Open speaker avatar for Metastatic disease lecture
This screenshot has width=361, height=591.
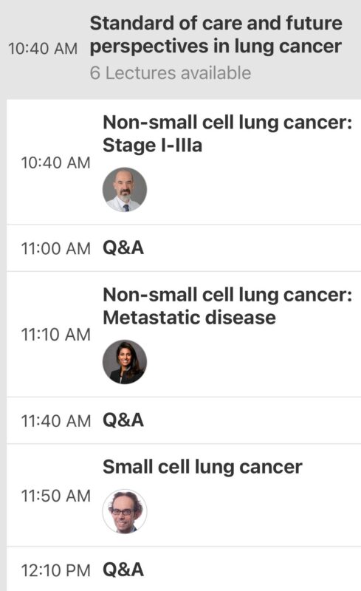[x=125, y=362]
